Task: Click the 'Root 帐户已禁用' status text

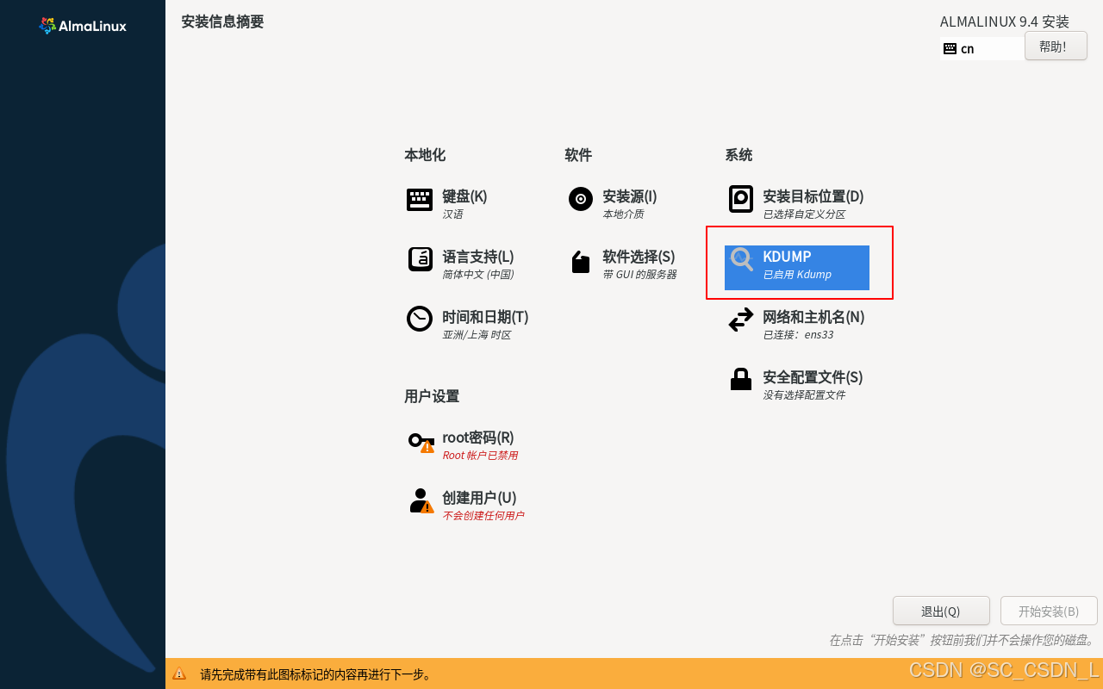Action: coord(480,456)
